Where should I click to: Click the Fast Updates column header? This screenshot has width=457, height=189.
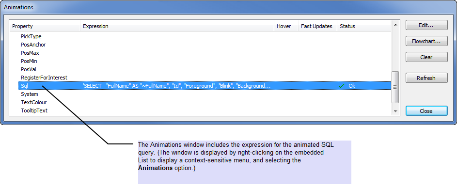coord(317,26)
